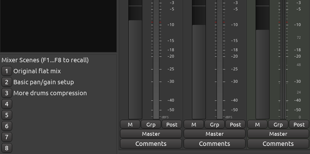310x154 pixels.
Task: Open Comments on the second strip
Action: pos(215,144)
